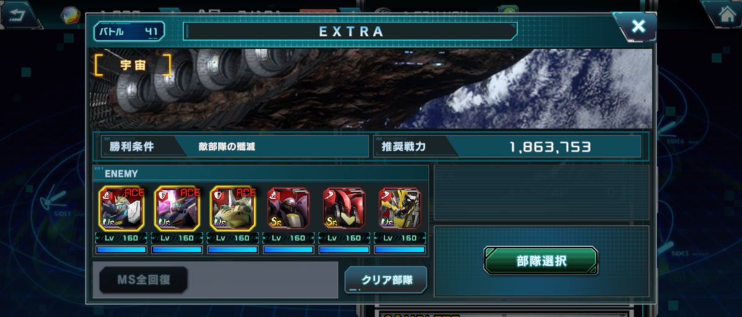Close the EXTRA battle dialog
The height and width of the screenshot is (317, 742).
tap(638, 26)
